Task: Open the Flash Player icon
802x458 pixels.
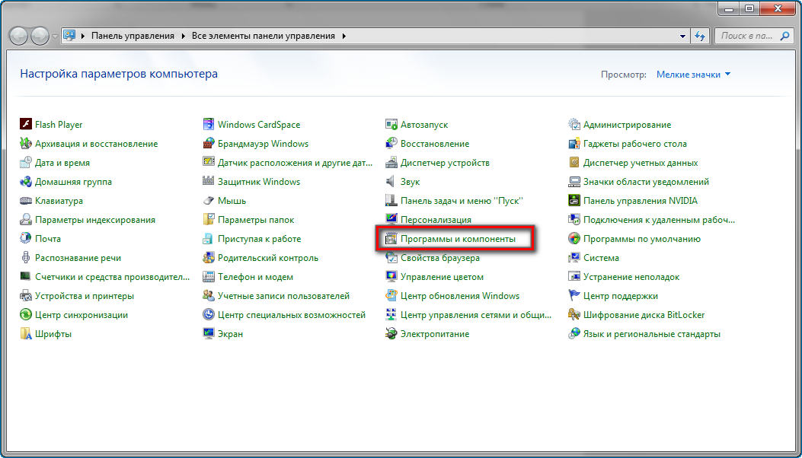Action: pyautogui.click(x=26, y=125)
